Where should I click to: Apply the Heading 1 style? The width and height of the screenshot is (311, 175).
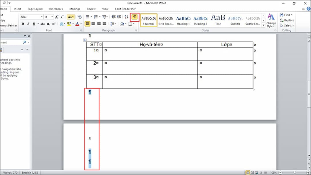point(183,20)
